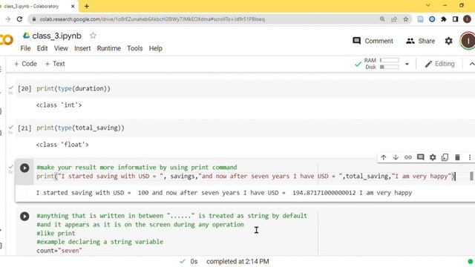Image resolution: width=475 pixels, height=267 pixels.
Task: Add a comment to the selected cell
Action: pos(421,157)
